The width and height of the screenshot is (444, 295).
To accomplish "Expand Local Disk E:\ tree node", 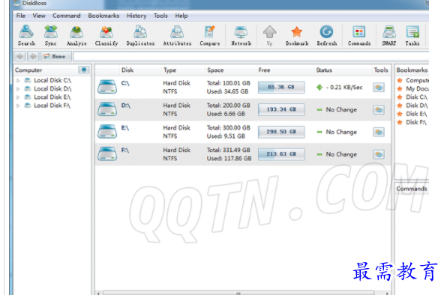I will point(18,97).
